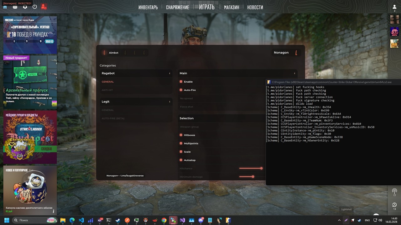Open the Vertigo mission card

point(30,35)
